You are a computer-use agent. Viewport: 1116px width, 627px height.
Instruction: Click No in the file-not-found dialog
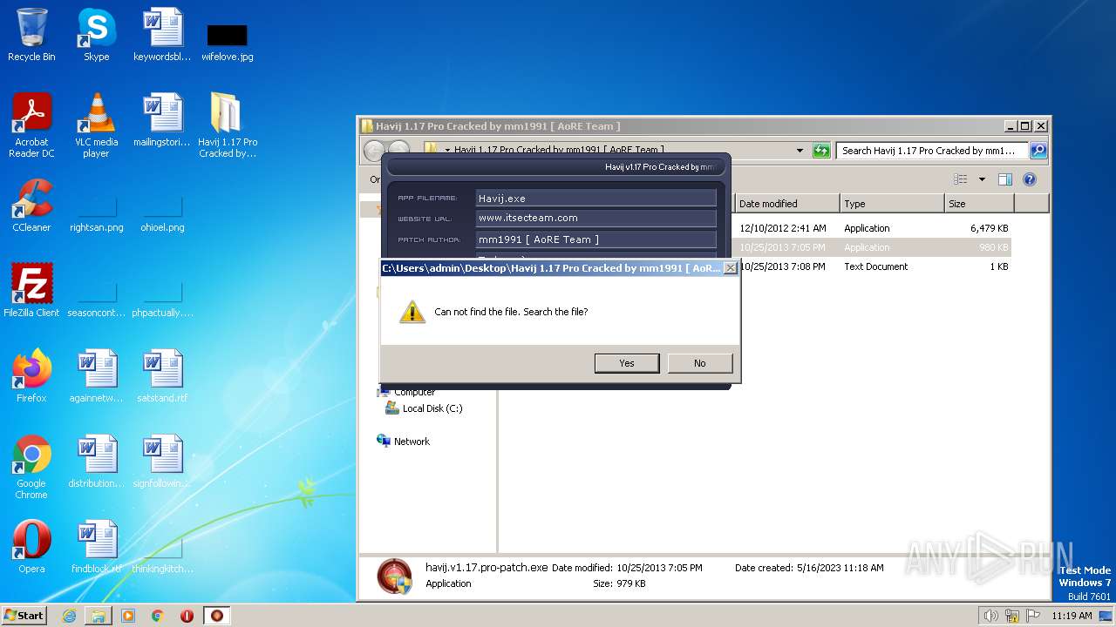(x=700, y=363)
